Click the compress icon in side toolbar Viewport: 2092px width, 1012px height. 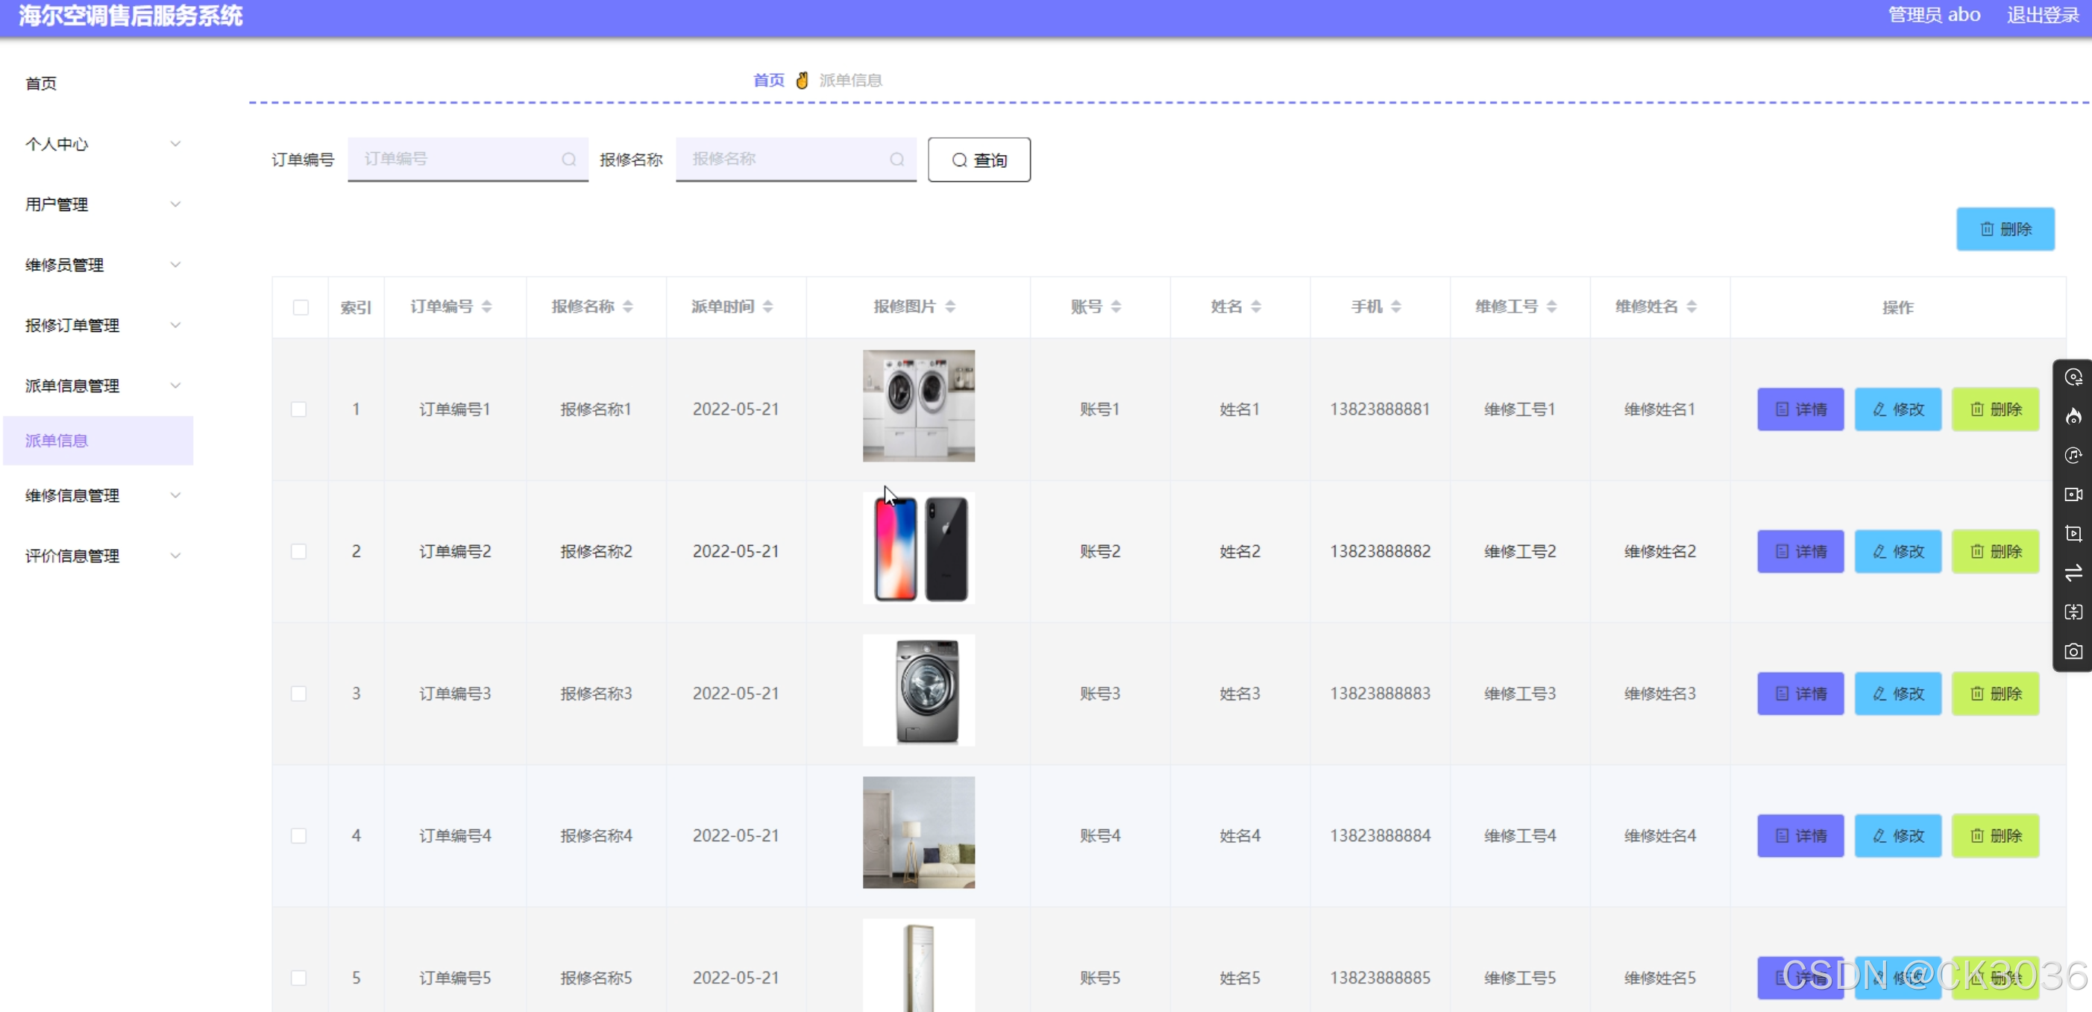pos(2073,612)
